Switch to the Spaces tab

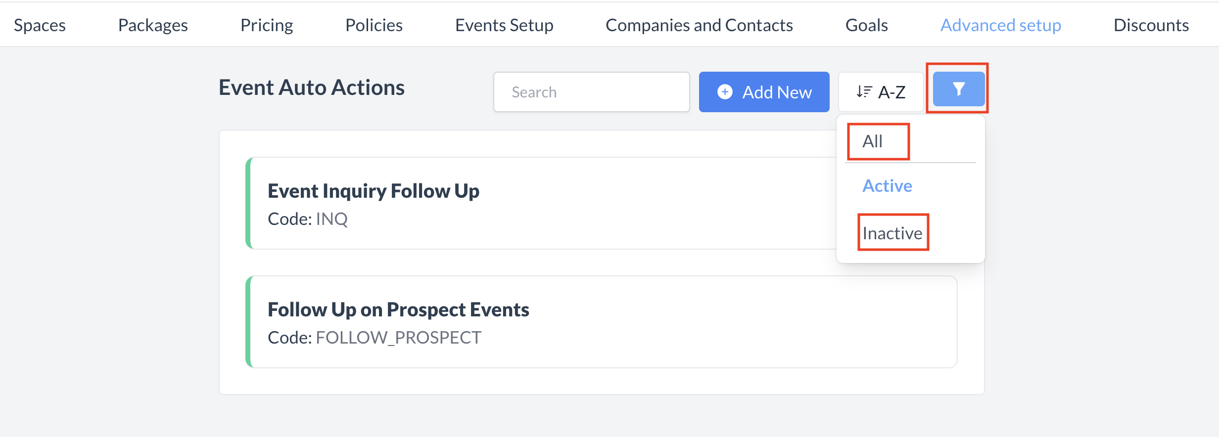[x=40, y=25]
